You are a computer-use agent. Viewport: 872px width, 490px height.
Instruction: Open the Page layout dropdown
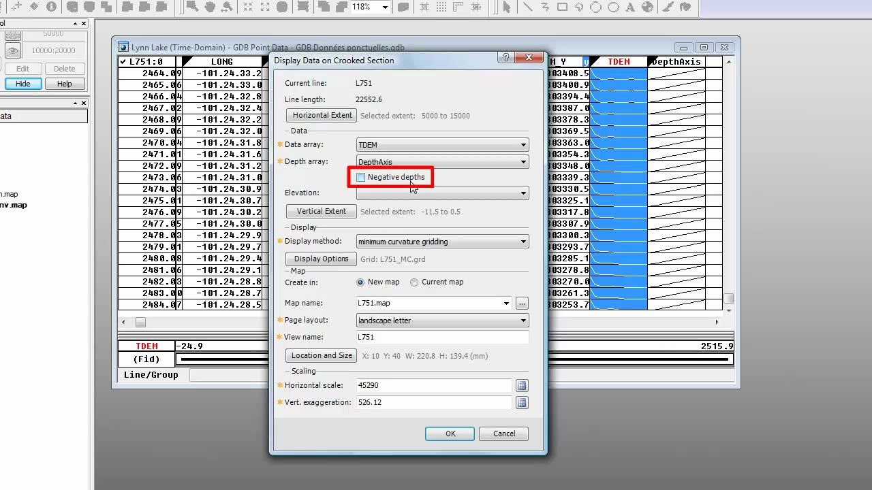tap(443, 321)
